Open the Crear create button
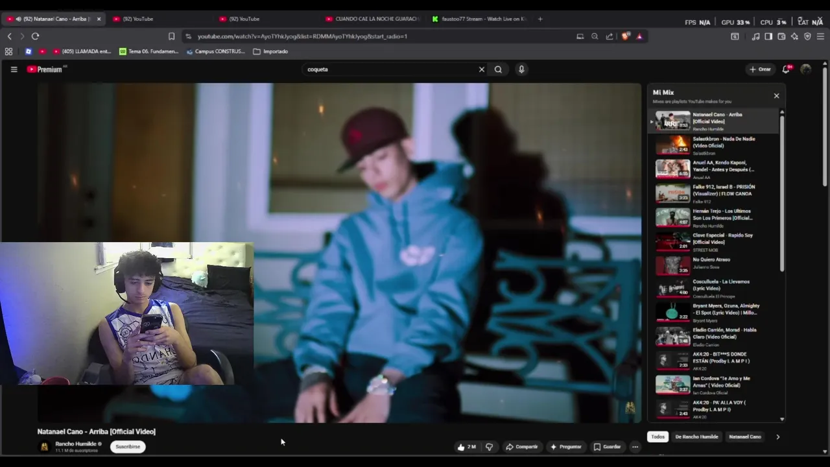The width and height of the screenshot is (830, 467). 761,69
